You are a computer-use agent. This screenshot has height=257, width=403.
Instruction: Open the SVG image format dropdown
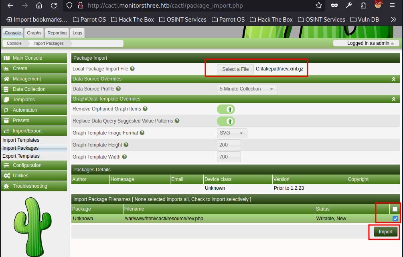click(232, 133)
